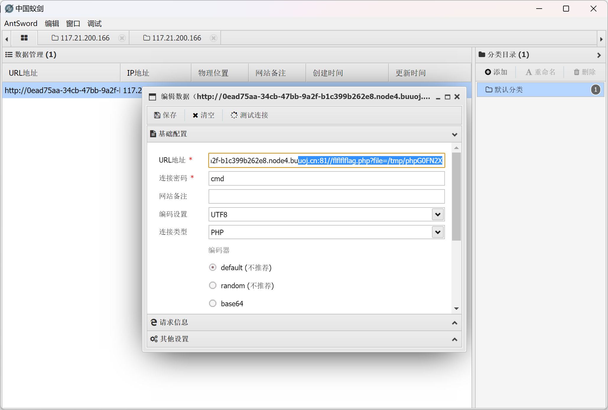
Task: Click the dialog scrollbar up arrow
Action: click(x=456, y=148)
